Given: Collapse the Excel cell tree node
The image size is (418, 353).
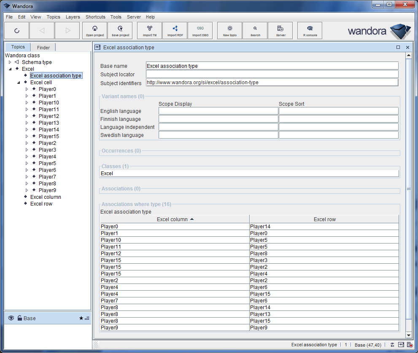Looking at the screenshot, I should pos(19,83).
